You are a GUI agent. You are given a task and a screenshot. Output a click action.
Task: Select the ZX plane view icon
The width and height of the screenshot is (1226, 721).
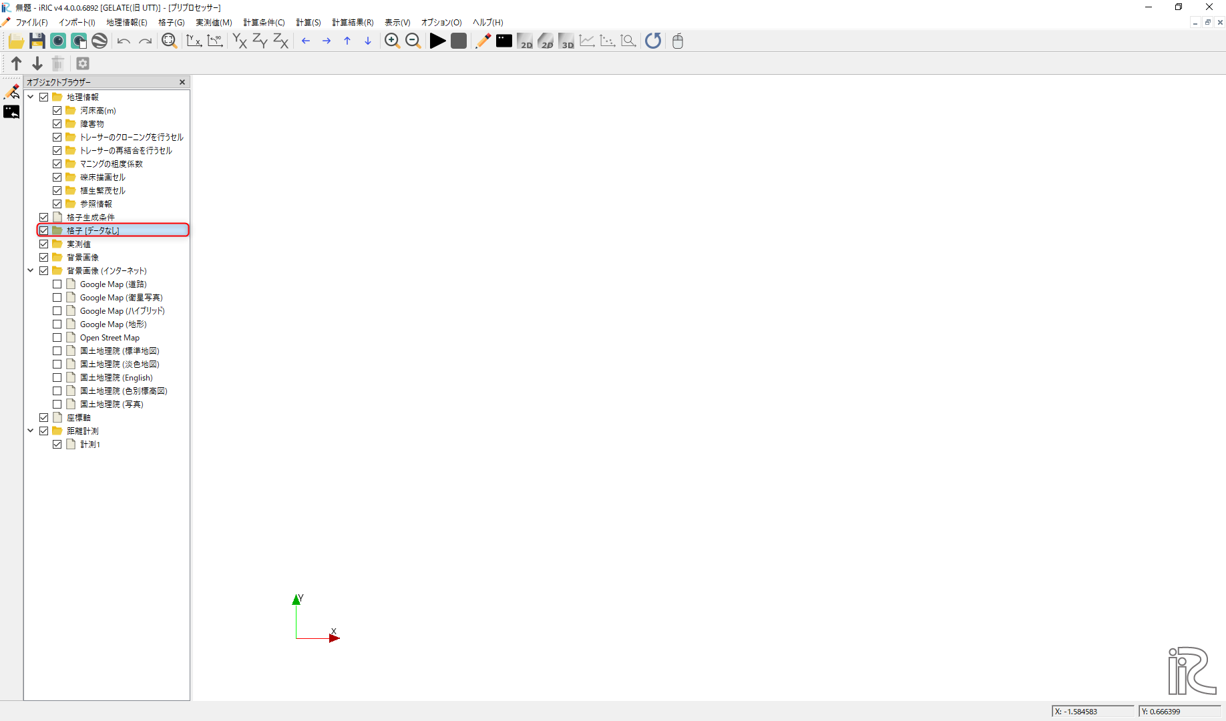tap(280, 41)
